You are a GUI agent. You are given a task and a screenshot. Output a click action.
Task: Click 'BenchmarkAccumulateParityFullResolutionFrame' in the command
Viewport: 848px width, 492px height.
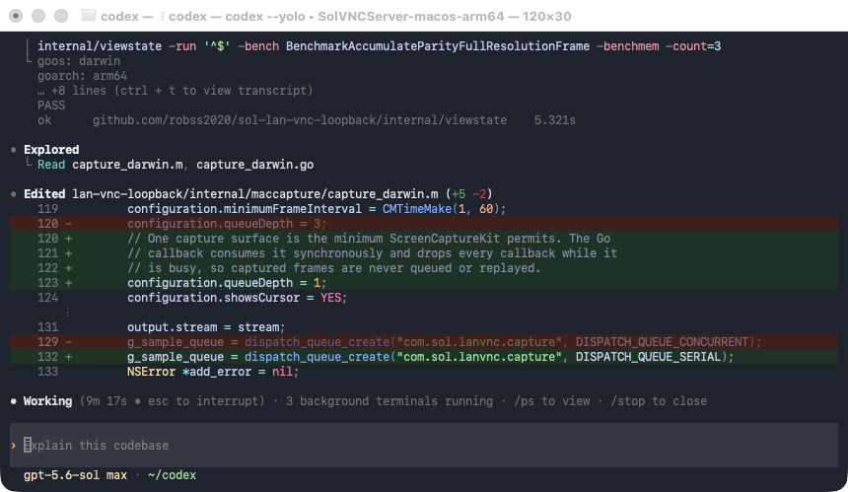coord(438,46)
